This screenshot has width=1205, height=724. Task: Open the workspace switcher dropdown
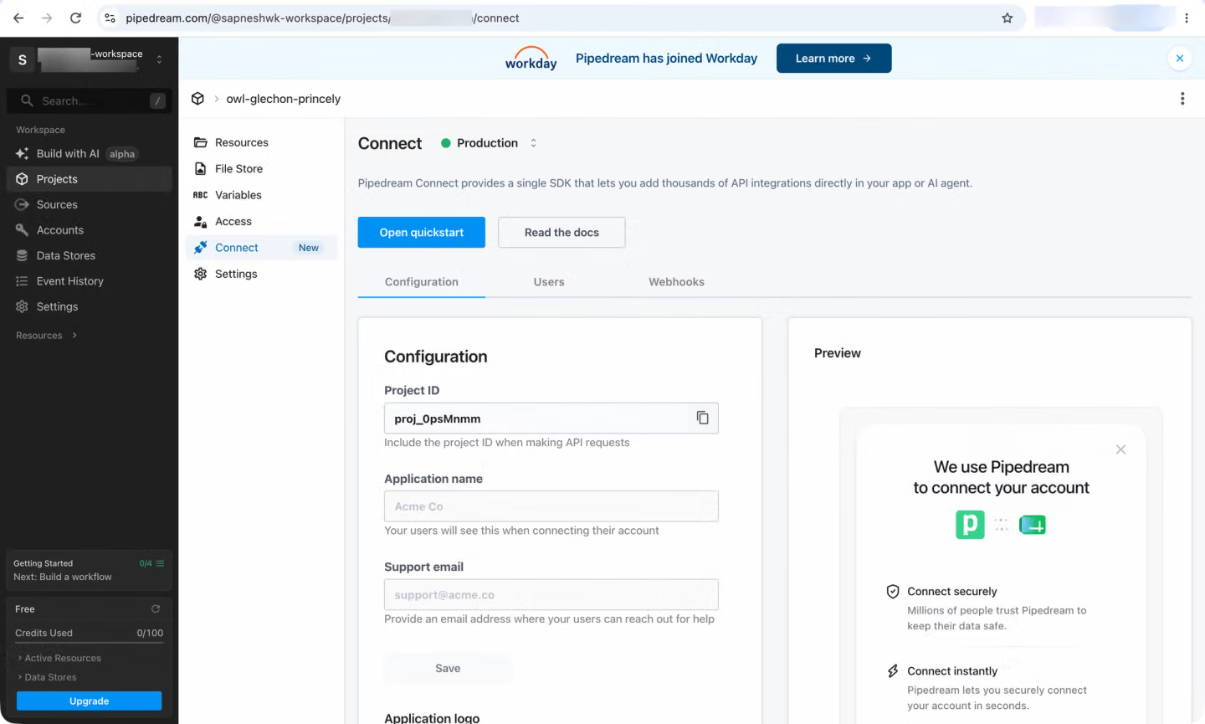pyautogui.click(x=160, y=59)
